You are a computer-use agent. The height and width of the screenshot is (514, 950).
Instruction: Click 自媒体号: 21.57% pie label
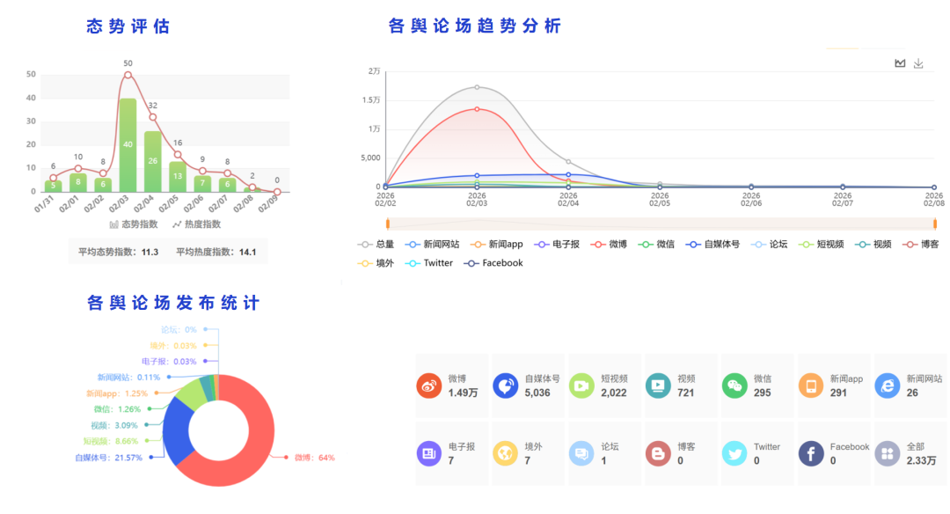point(108,458)
